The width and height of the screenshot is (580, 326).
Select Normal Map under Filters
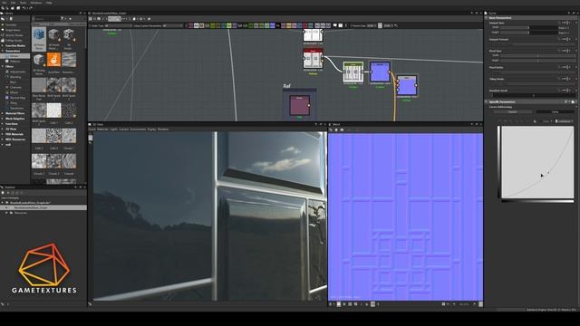17,98
